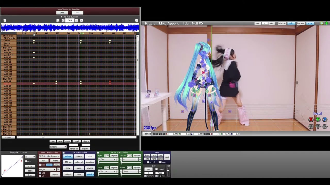Open the Blink eyes morph dropdown

pos(108,159)
